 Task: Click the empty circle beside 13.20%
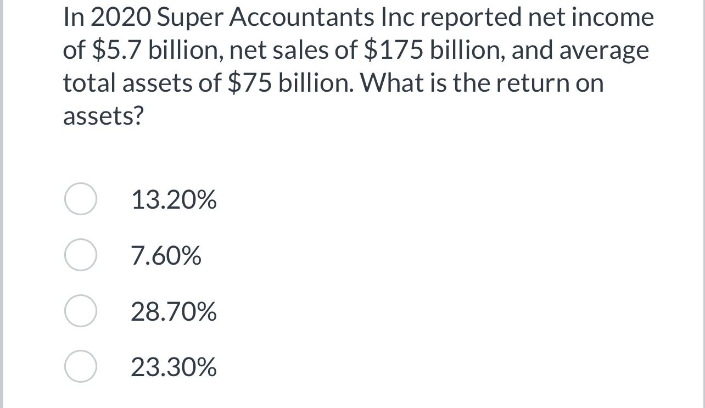click(x=80, y=199)
